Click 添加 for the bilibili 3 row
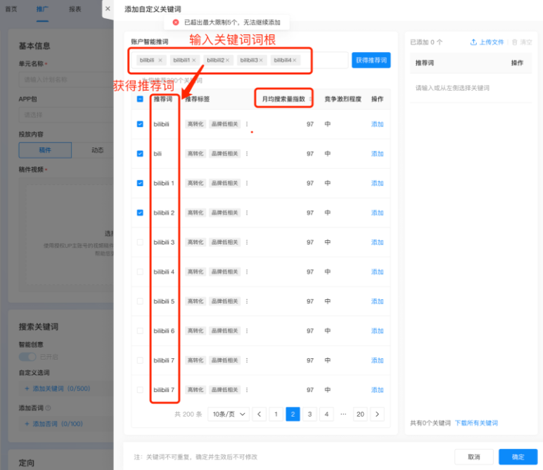 coord(377,242)
